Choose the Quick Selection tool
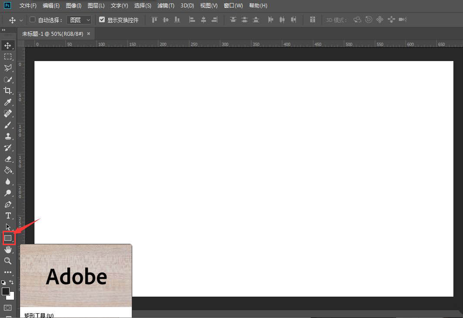Viewport: 463px width, 318px height. [x=8, y=79]
